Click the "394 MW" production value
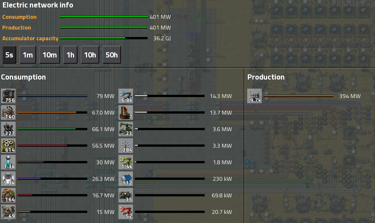Image resolution: width=375 pixels, height=223 pixels. [350, 96]
